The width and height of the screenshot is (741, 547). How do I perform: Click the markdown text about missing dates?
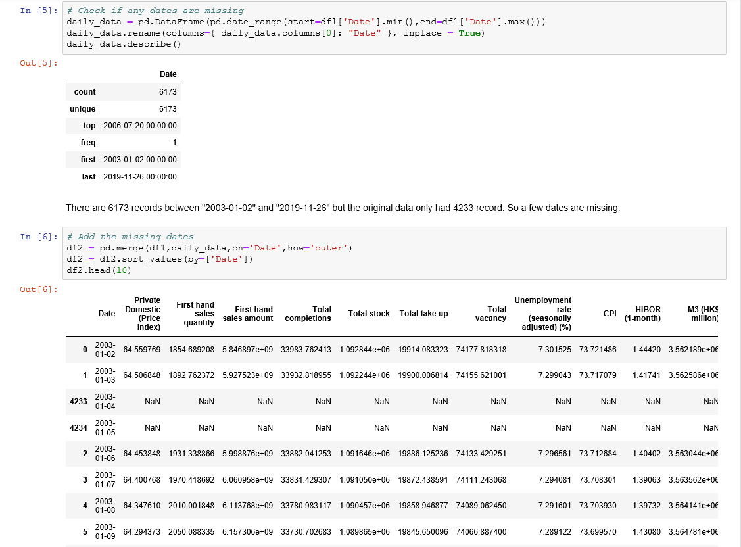pos(343,208)
